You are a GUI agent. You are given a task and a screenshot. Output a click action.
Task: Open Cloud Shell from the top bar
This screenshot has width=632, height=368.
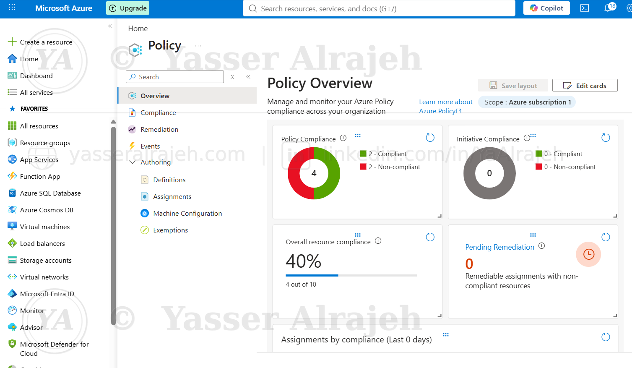585,8
